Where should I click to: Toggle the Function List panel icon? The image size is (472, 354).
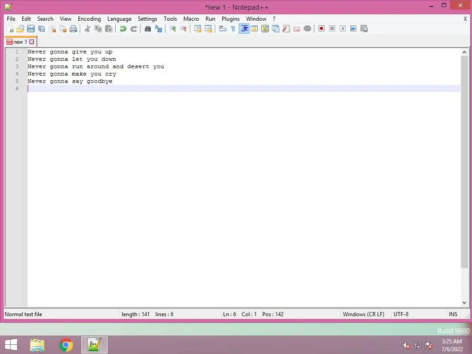tap(286, 29)
